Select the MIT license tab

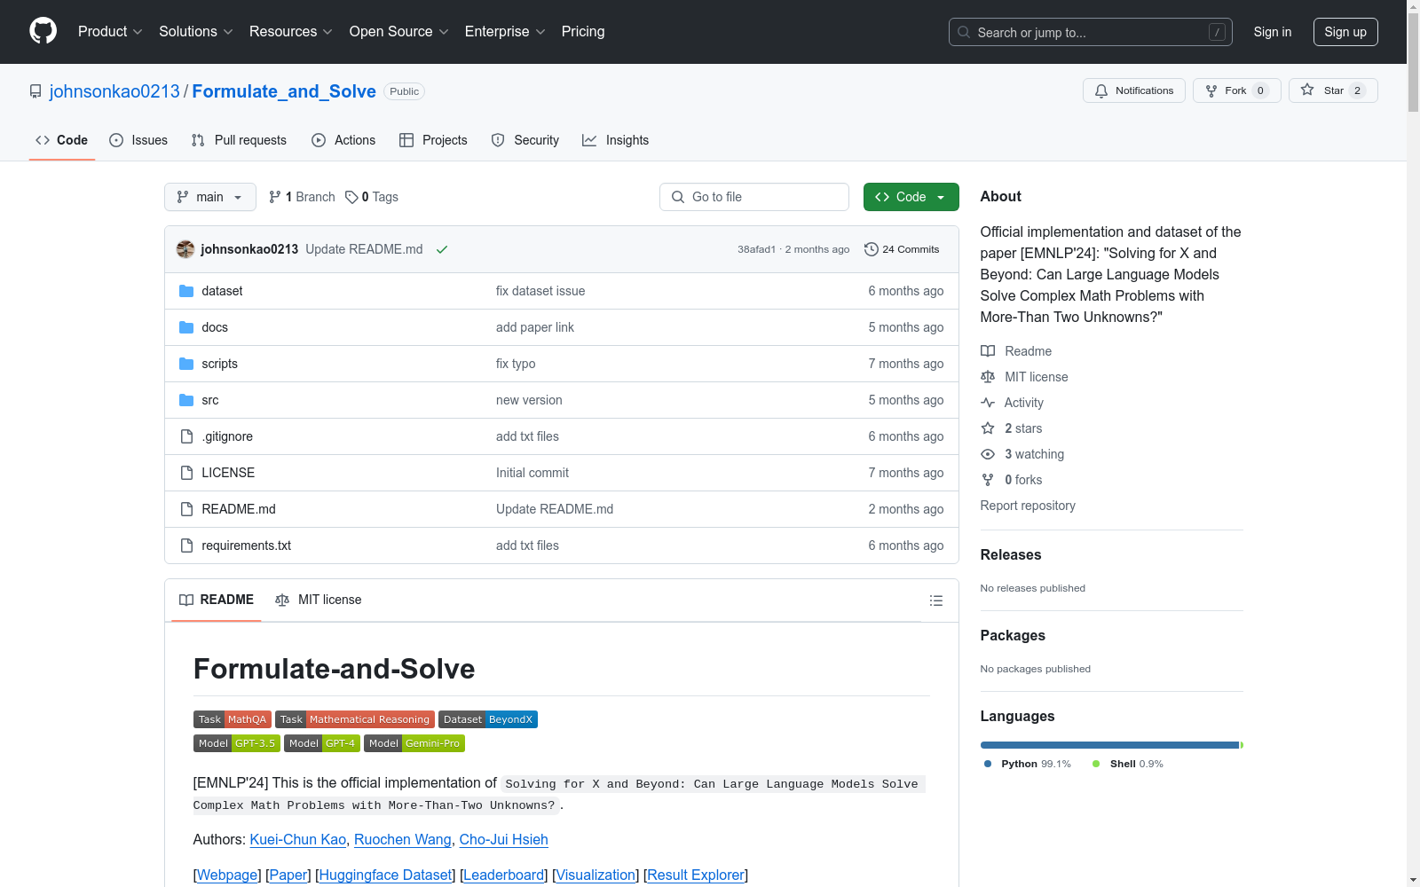click(x=319, y=600)
